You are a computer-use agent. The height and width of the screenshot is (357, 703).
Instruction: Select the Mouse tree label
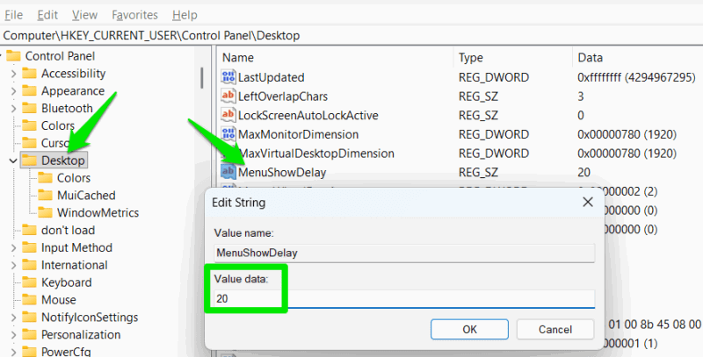(59, 300)
